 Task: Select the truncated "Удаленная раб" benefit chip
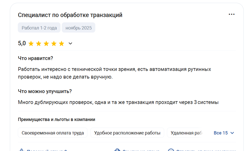pos(186,133)
